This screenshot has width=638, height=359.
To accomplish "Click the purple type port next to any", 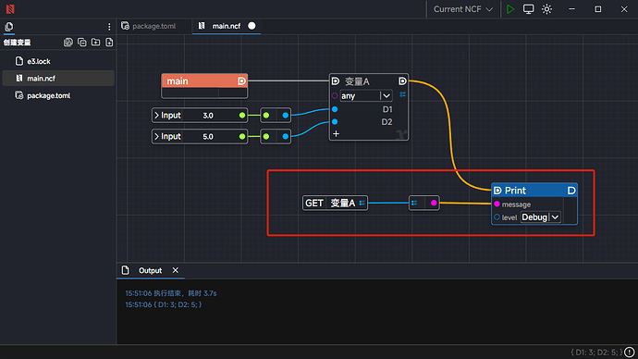I will pos(335,95).
